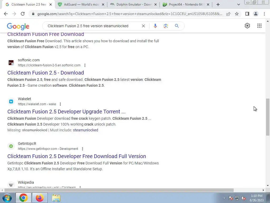Click the softonic.com URL text
Screen dimensions: 270x203
[49, 65]
